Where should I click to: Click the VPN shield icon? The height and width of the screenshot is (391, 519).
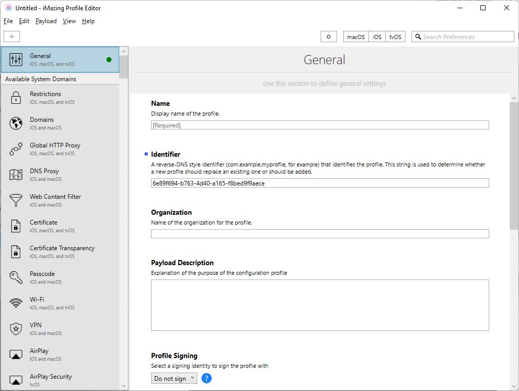click(16, 329)
